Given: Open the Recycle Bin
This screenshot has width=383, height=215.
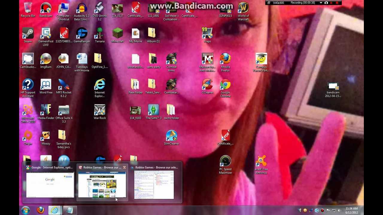Looking at the screenshot, I should (x=28, y=10).
